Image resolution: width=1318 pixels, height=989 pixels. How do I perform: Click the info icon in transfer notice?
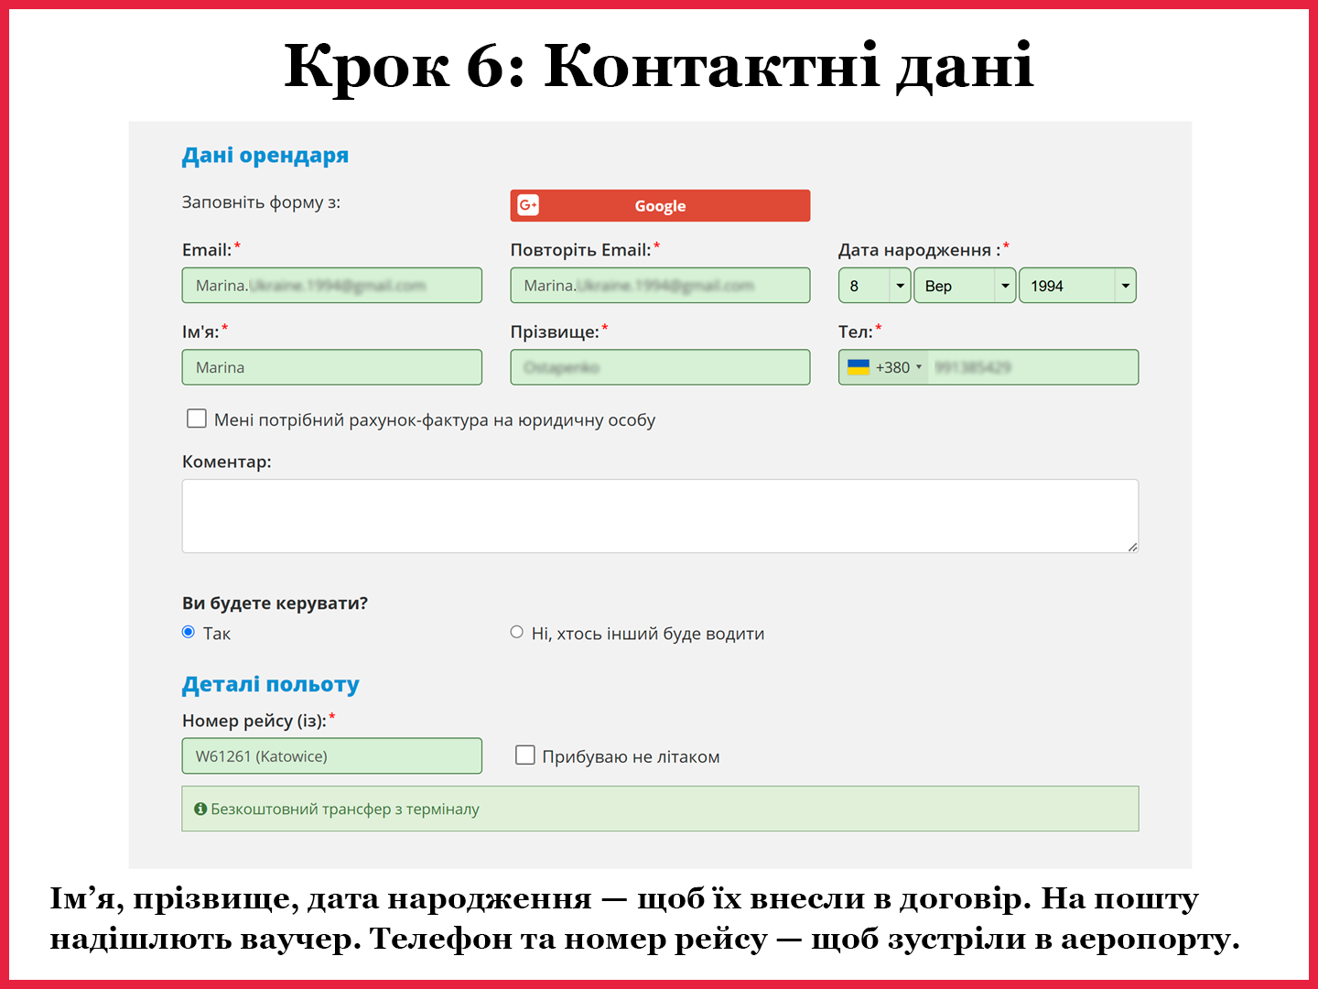(200, 809)
